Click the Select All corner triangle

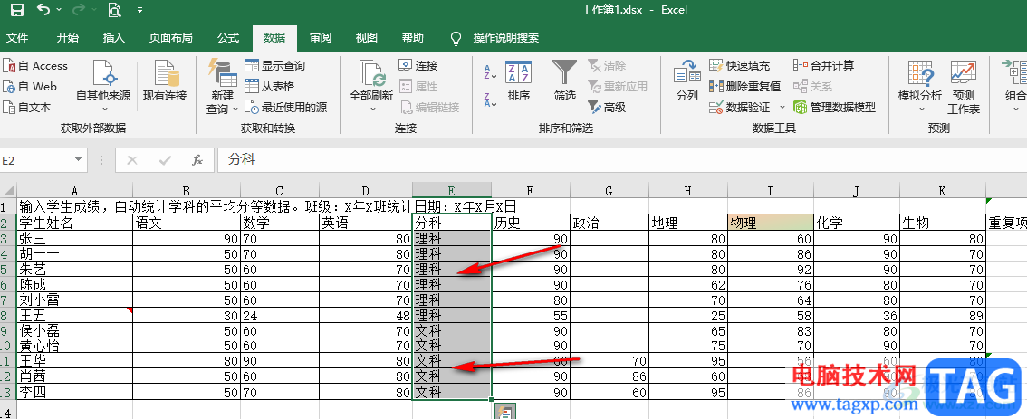coord(8,191)
